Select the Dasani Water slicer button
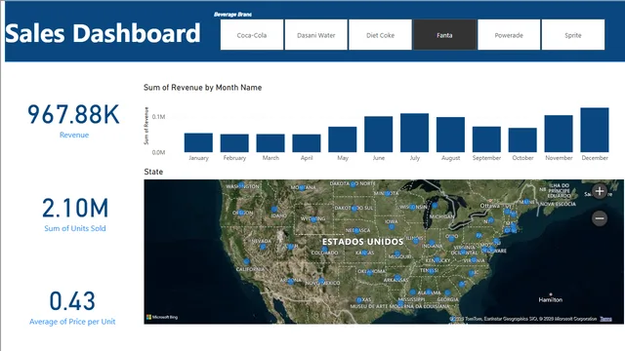The image size is (625, 351). (316, 35)
